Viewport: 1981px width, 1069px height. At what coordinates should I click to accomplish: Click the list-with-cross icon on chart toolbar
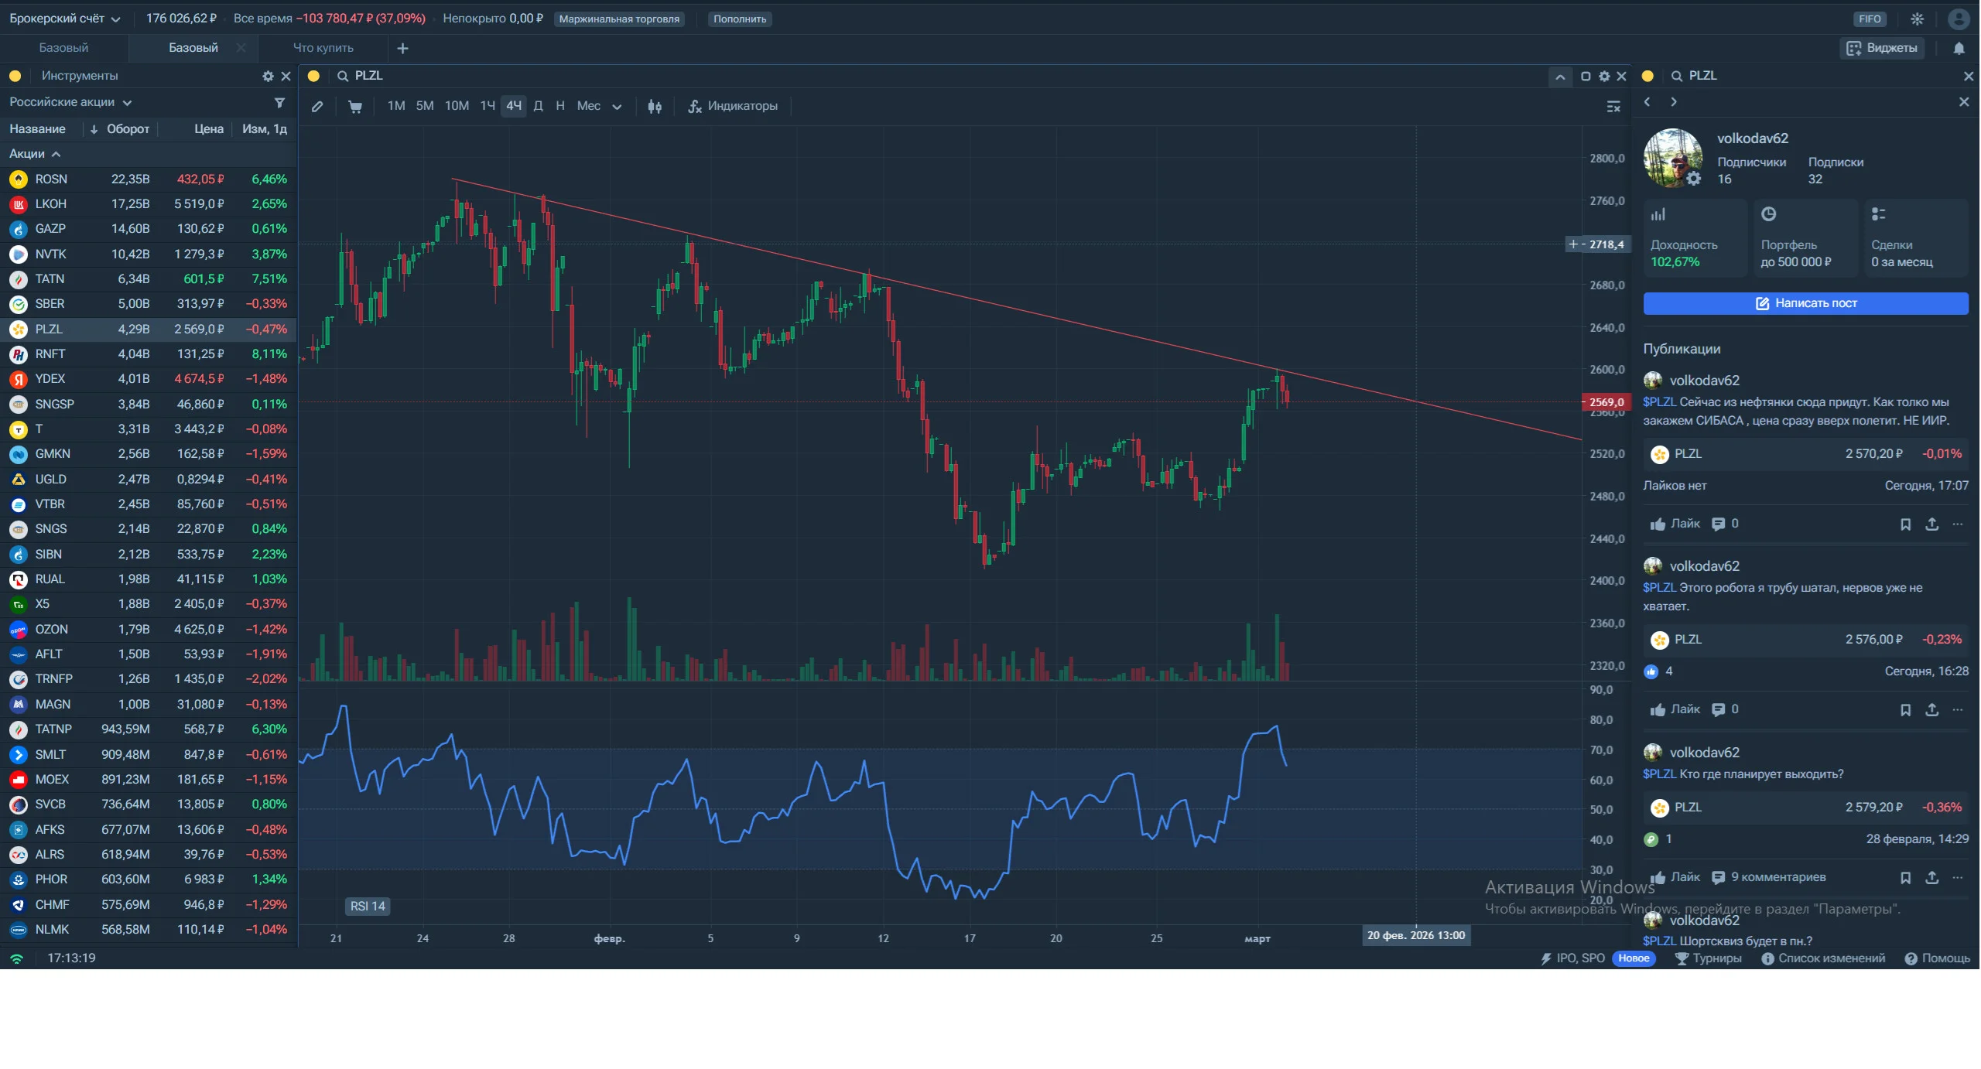tap(1613, 106)
